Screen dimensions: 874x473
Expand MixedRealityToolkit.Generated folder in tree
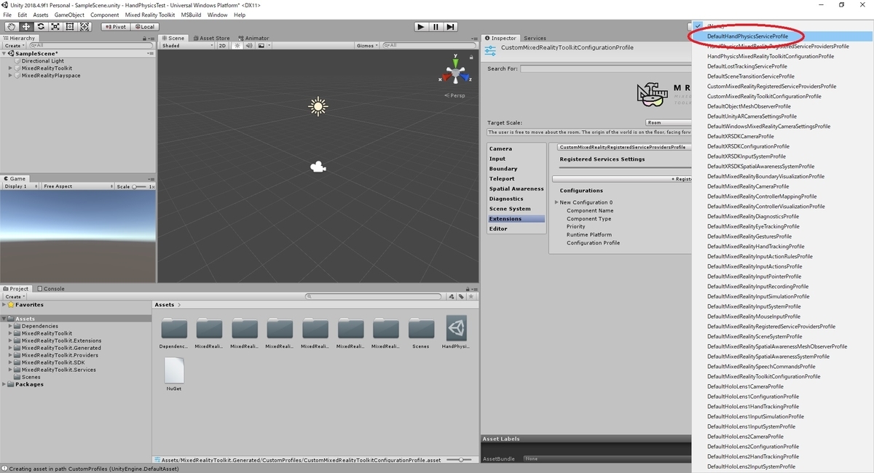11,348
